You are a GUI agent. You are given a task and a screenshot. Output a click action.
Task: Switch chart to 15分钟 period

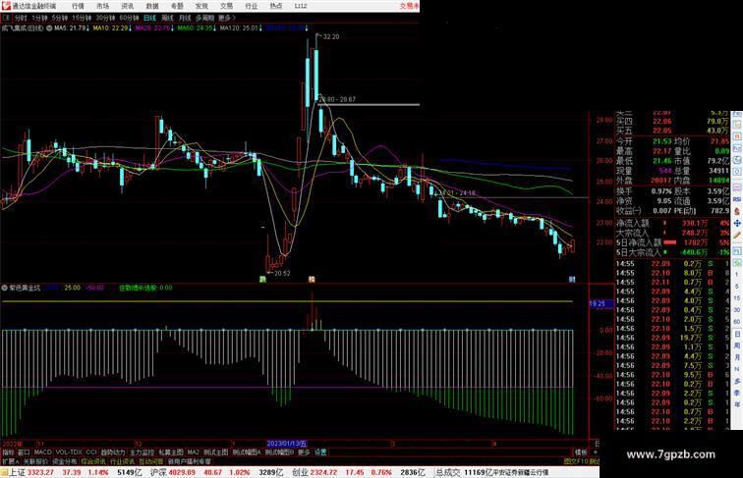(82, 18)
